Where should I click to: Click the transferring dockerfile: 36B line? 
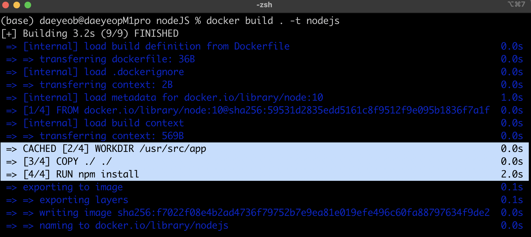click(117, 59)
